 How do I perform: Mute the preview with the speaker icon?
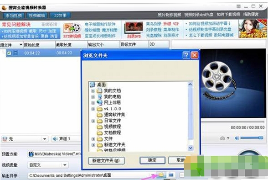[237, 138]
